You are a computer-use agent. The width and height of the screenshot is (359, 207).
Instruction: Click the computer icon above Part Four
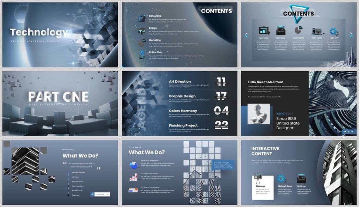[x=318, y=32]
